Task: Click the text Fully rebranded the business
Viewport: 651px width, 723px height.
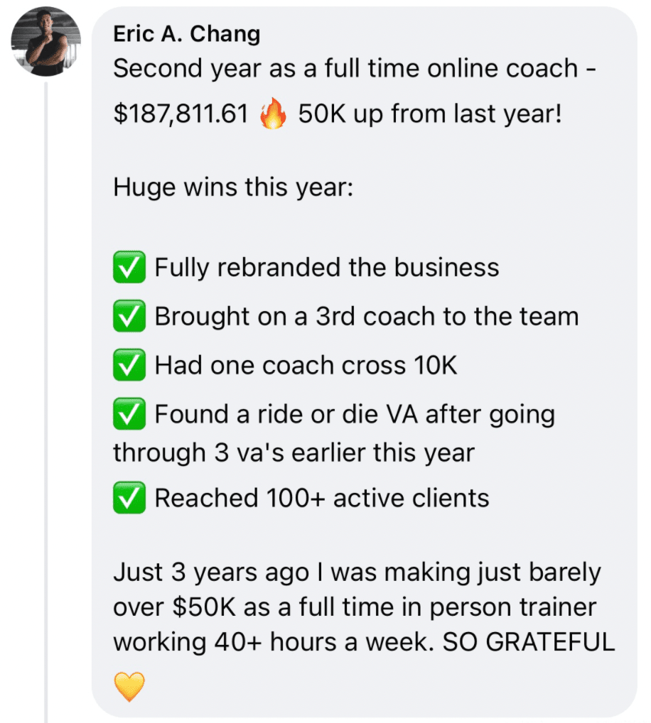Action: point(327,268)
